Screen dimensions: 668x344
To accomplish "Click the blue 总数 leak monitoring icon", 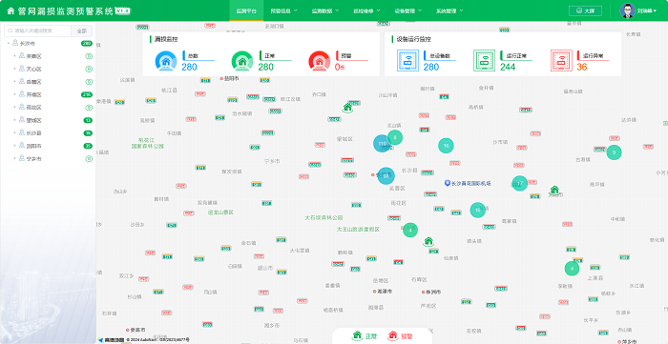I will (x=166, y=61).
